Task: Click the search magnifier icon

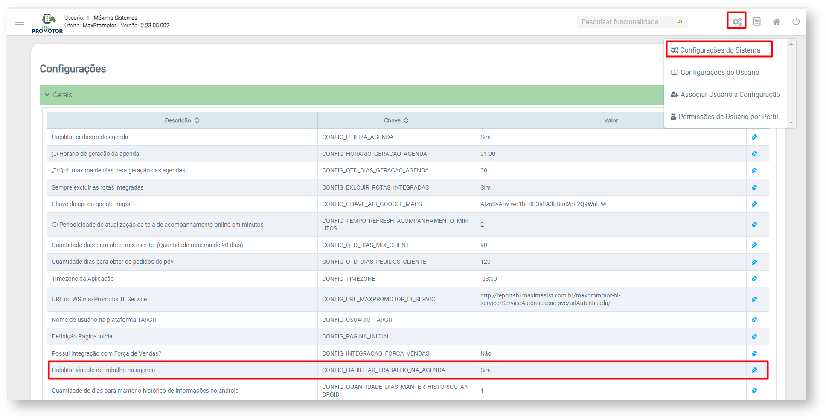Action: (x=679, y=22)
